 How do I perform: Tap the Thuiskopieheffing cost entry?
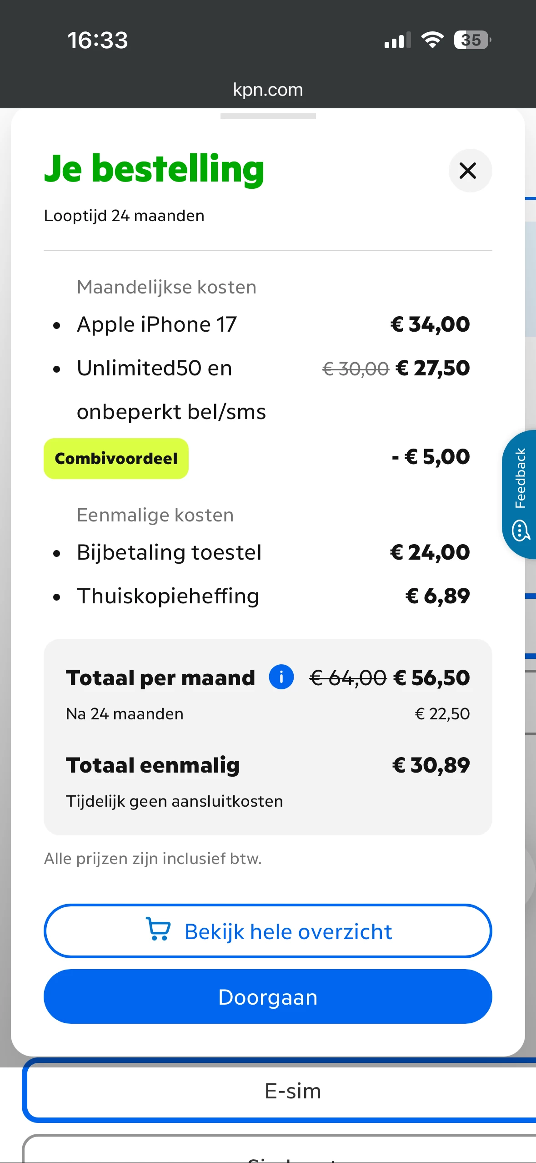(x=168, y=596)
